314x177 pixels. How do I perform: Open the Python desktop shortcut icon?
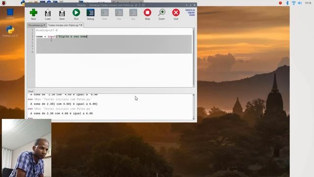pos(10,31)
